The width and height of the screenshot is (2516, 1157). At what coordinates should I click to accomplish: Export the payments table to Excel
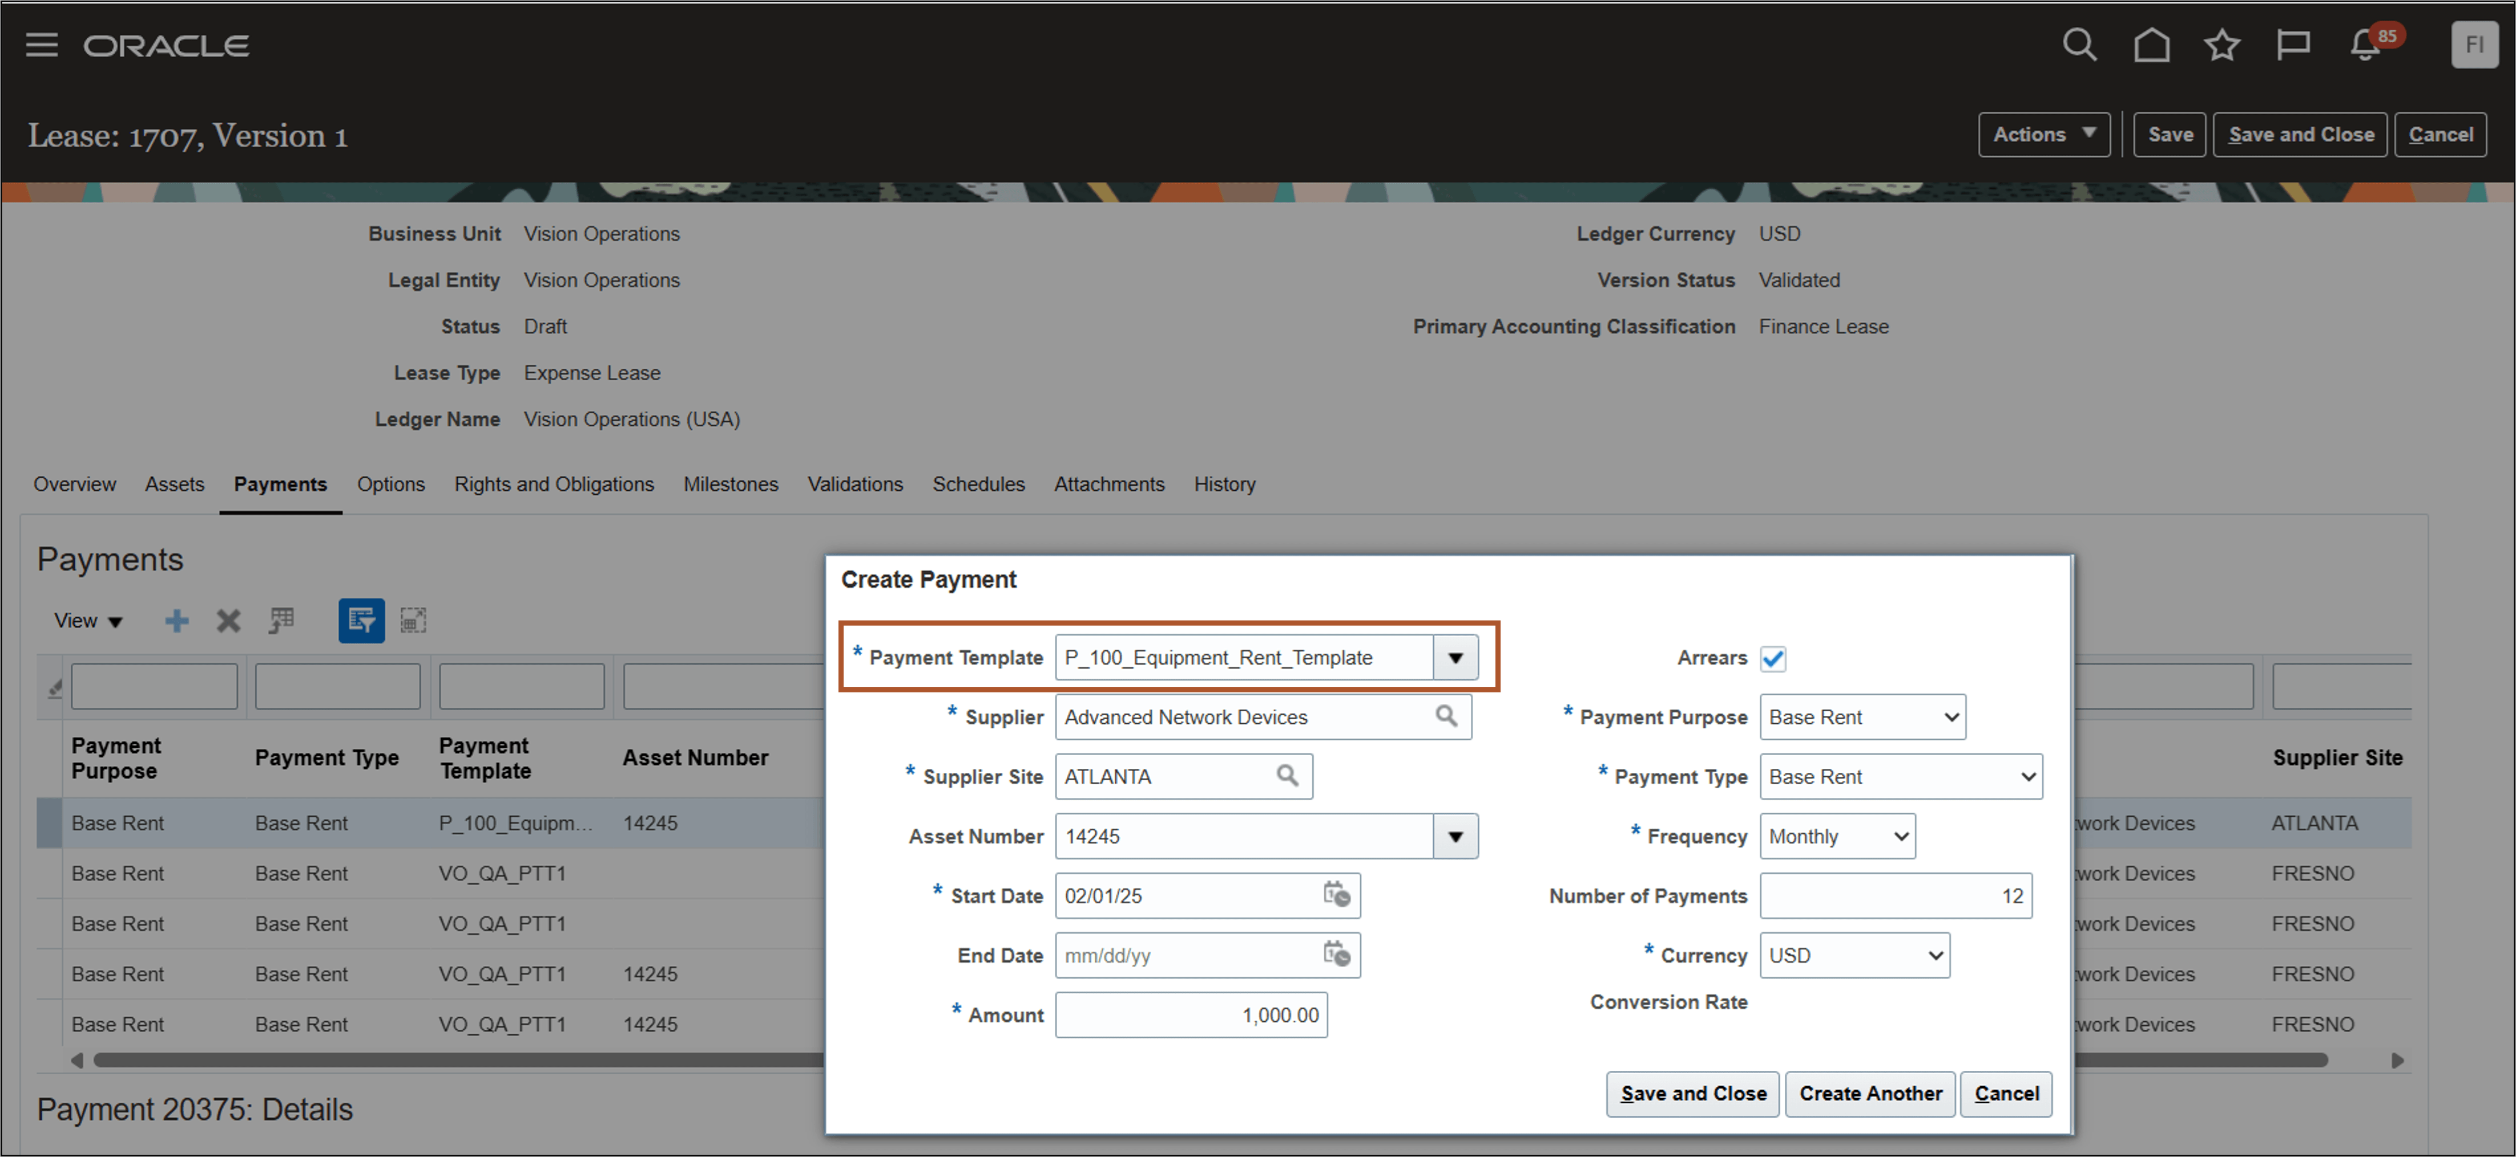click(283, 621)
